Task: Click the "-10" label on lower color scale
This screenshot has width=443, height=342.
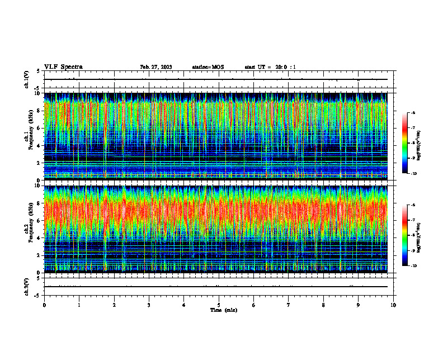Action: [413, 266]
